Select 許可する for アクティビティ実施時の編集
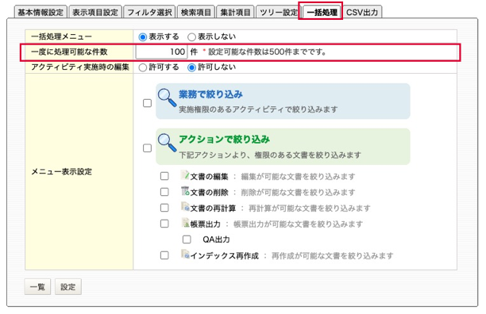 pos(143,67)
